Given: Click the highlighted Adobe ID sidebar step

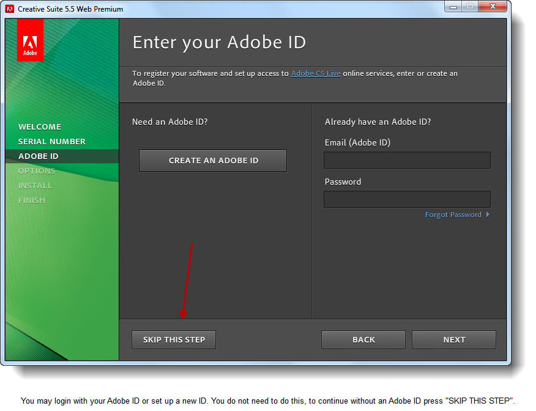Looking at the screenshot, I should pyautogui.click(x=39, y=156).
